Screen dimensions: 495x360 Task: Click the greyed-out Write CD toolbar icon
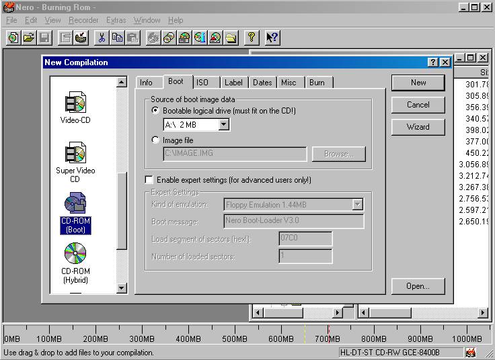[x=153, y=38]
